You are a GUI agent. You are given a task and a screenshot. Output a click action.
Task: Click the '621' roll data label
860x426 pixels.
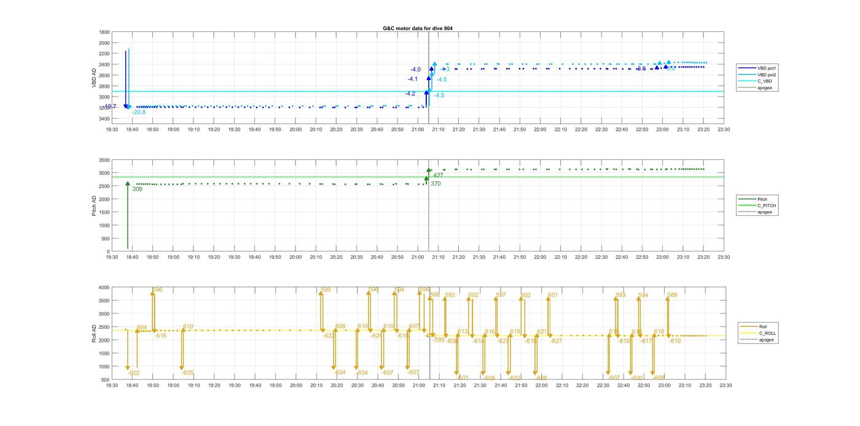(x=542, y=332)
